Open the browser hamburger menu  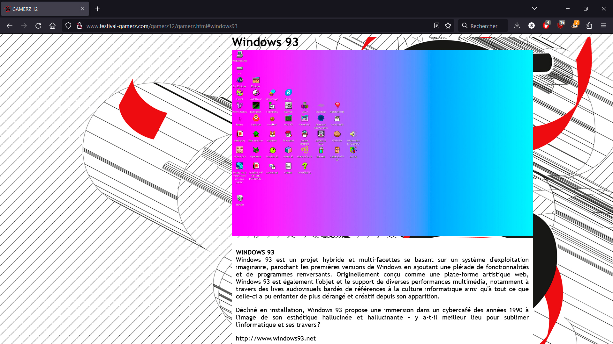click(603, 26)
